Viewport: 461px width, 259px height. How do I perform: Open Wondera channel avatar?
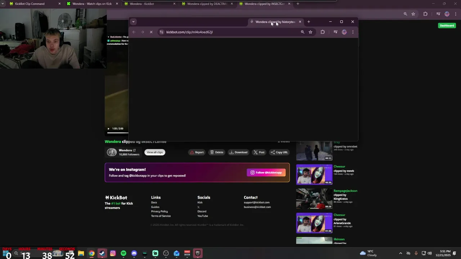112,152
